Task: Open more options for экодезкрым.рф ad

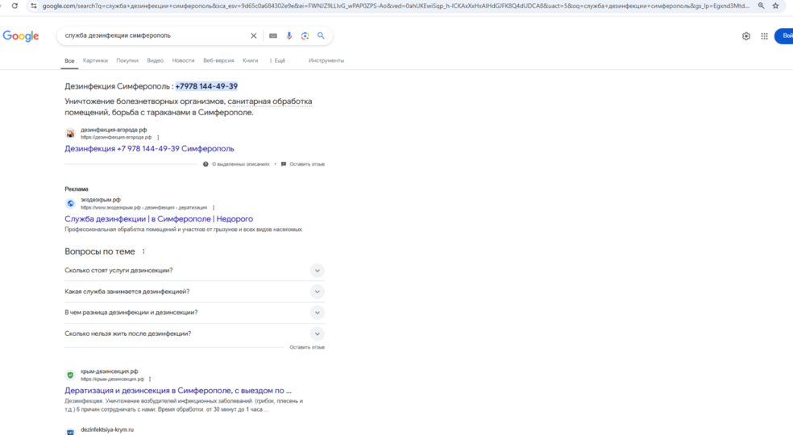Action: coord(214,208)
